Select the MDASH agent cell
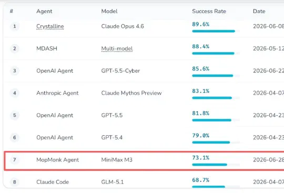Image resolution: width=284 pixels, height=195 pixels. coord(47,49)
